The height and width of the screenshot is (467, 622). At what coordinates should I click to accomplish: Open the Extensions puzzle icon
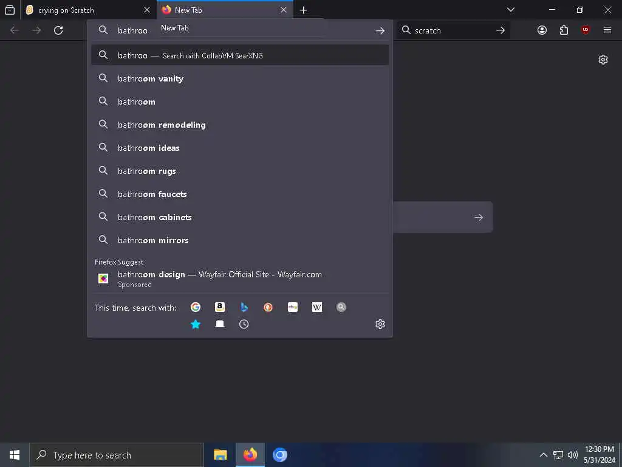click(x=564, y=30)
